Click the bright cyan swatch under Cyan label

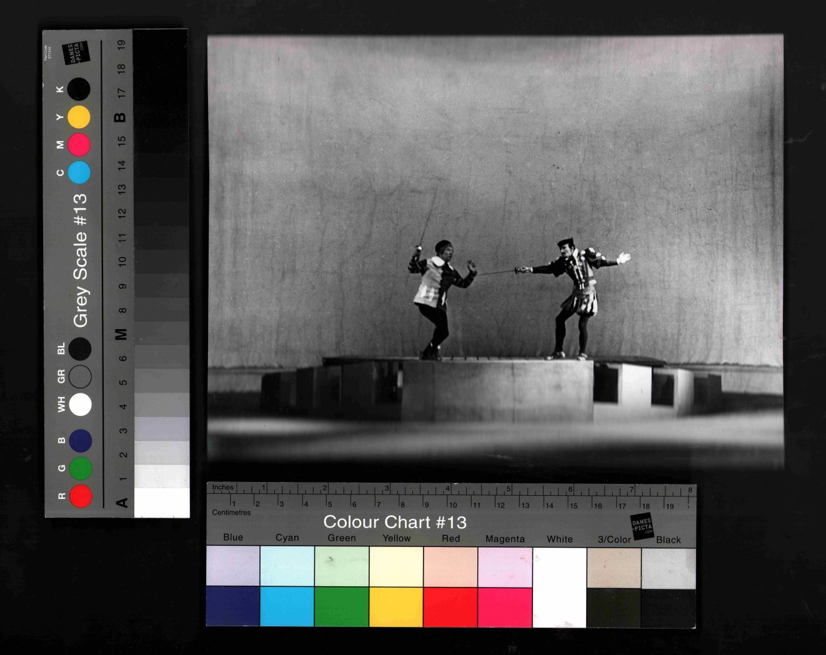(x=287, y=606)
